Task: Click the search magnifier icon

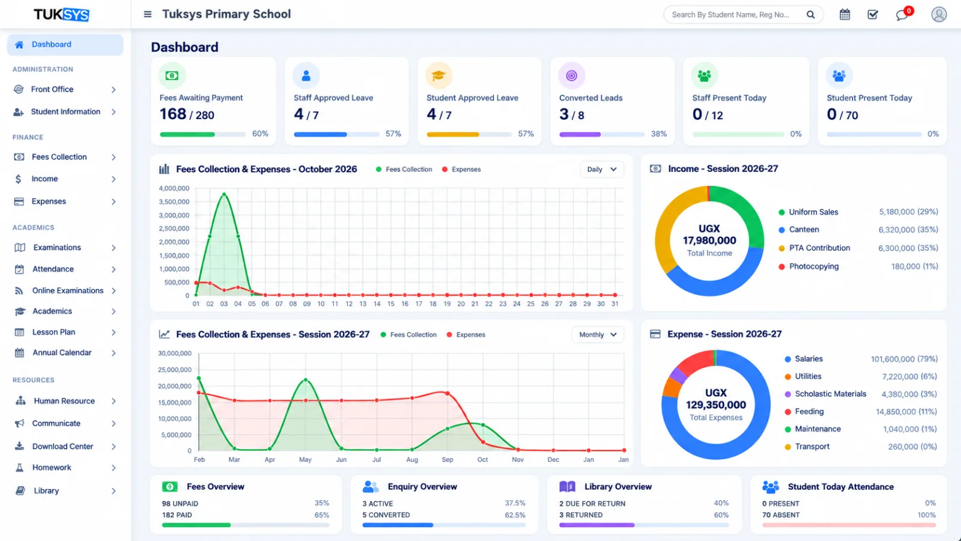Action: pos(810,14)
